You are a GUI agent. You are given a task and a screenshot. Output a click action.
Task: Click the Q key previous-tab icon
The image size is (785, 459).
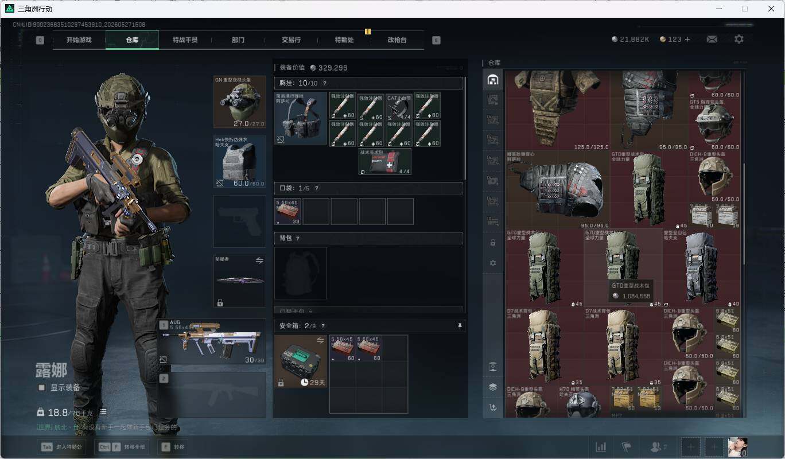[x=40, y=40]
